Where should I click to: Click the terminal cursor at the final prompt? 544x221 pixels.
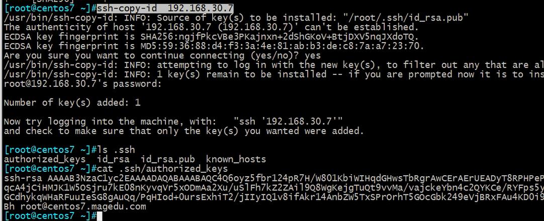[100, 216]
